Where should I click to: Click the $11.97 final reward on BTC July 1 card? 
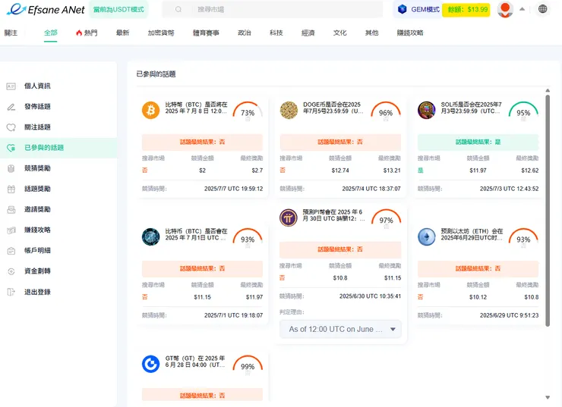coord(254,297)
